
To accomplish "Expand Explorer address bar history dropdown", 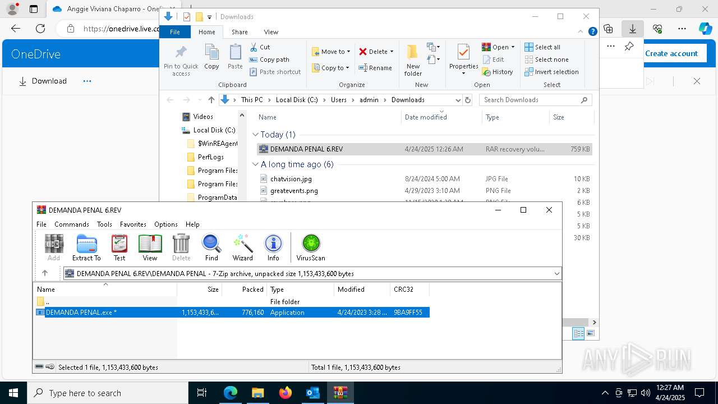I will coord(458,100).
